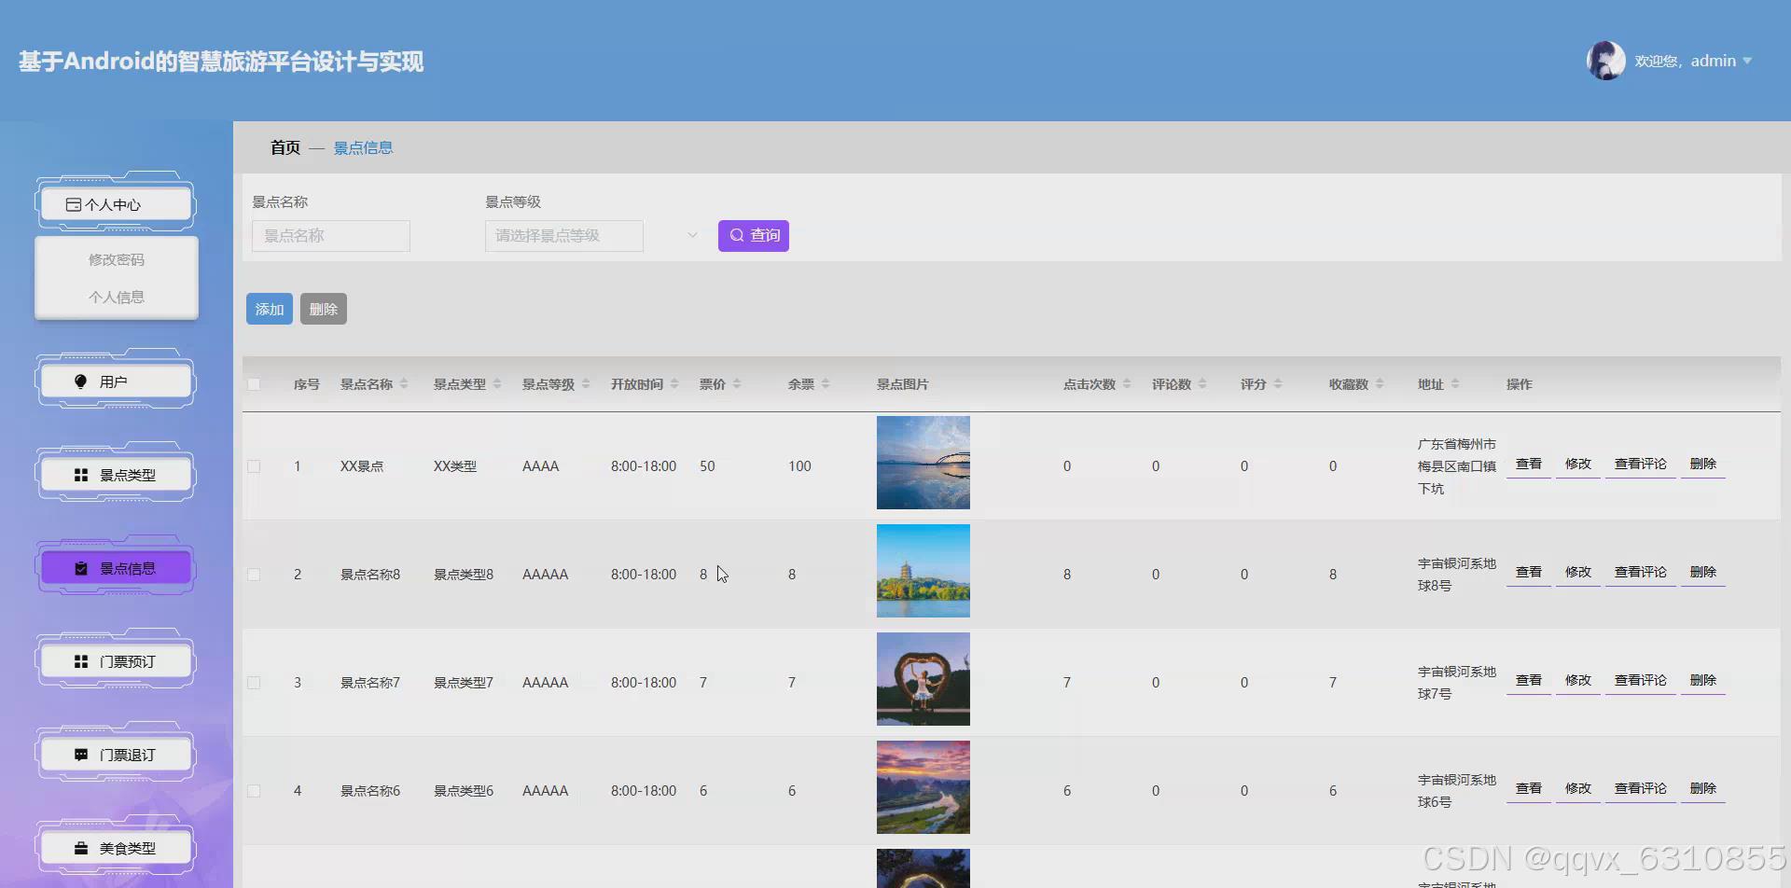Click the 景点类型8 cell
The height and width of the screenshot is (888, 1791).
pos(464,575)
